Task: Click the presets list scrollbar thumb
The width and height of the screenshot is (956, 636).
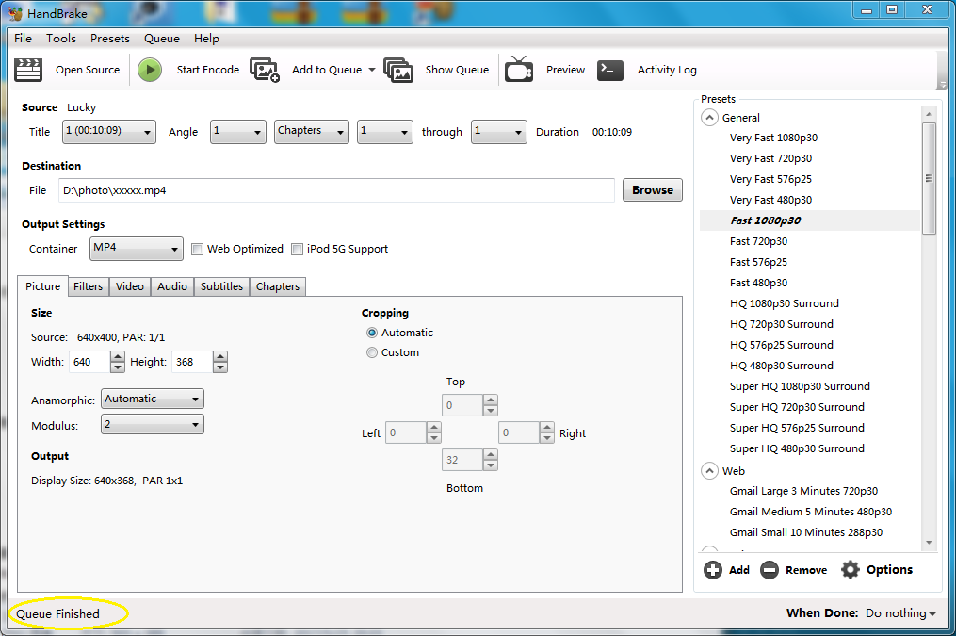Action: click(929, 178)
